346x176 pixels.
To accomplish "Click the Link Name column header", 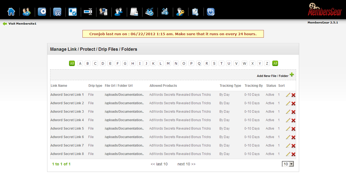I will 59,86.
